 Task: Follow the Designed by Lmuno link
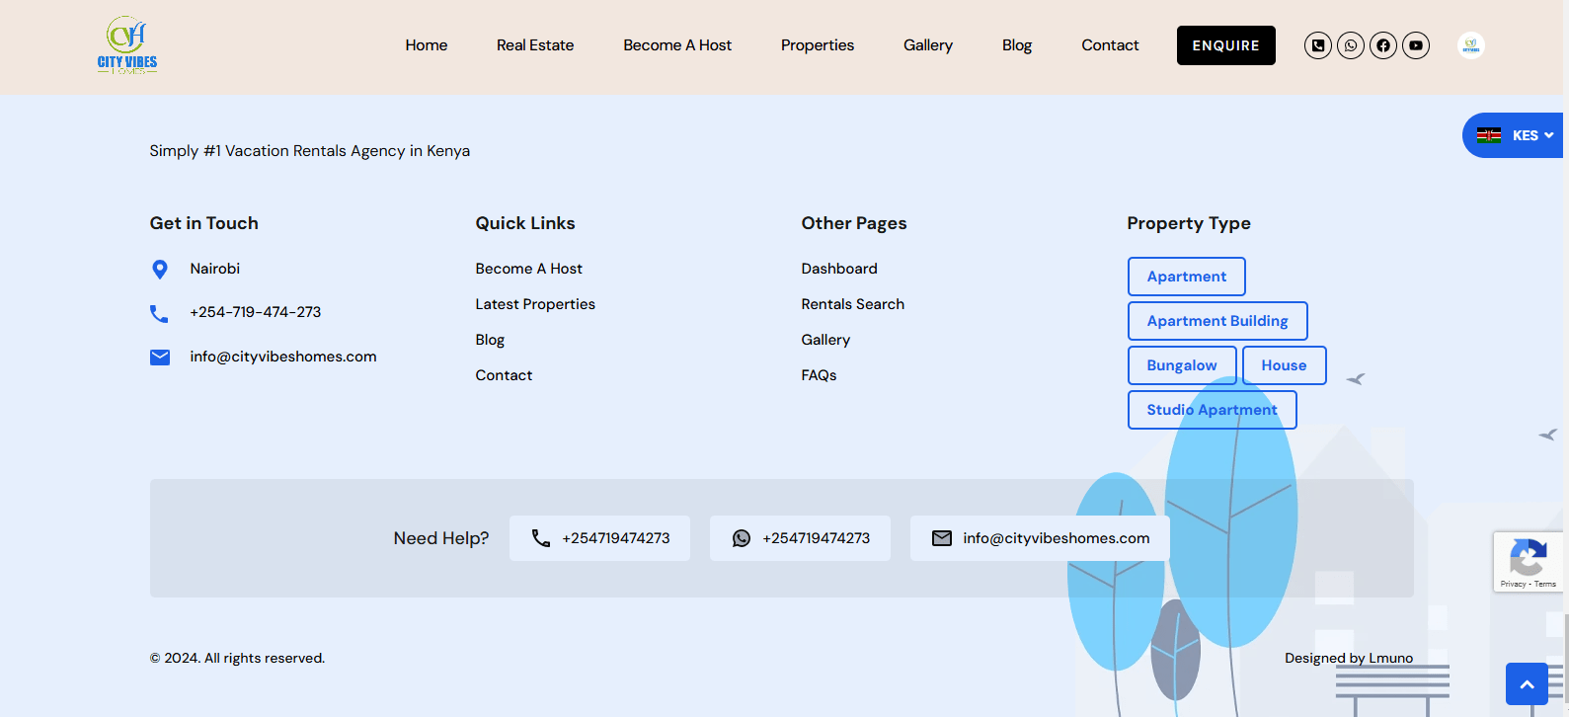(x=1348, y=658)
